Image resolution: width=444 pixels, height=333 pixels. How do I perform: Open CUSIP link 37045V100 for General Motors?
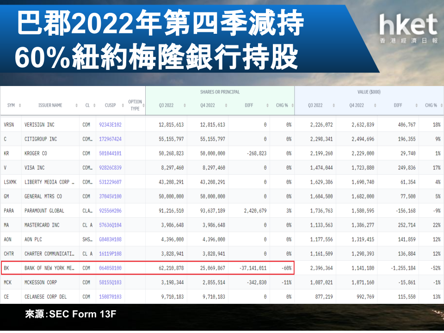pos(110,197)
